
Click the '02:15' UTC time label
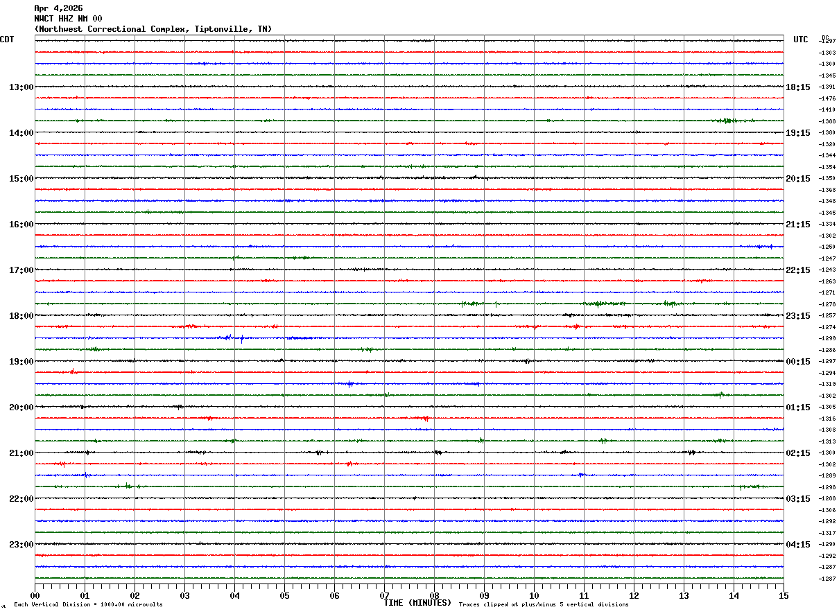point(798,453)
